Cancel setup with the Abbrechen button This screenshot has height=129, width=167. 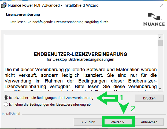pos(149,122)
